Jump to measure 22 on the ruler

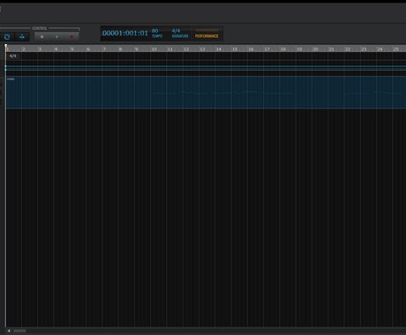pyautogui.click(x=348, y=49)
